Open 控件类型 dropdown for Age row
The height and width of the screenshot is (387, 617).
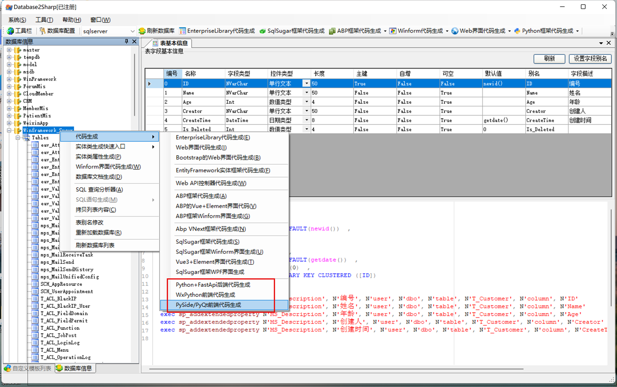(x=306, y=102)
